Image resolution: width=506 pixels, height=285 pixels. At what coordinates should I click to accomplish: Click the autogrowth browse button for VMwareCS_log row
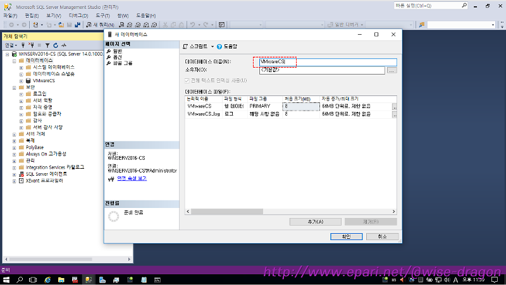pos(394,114)
